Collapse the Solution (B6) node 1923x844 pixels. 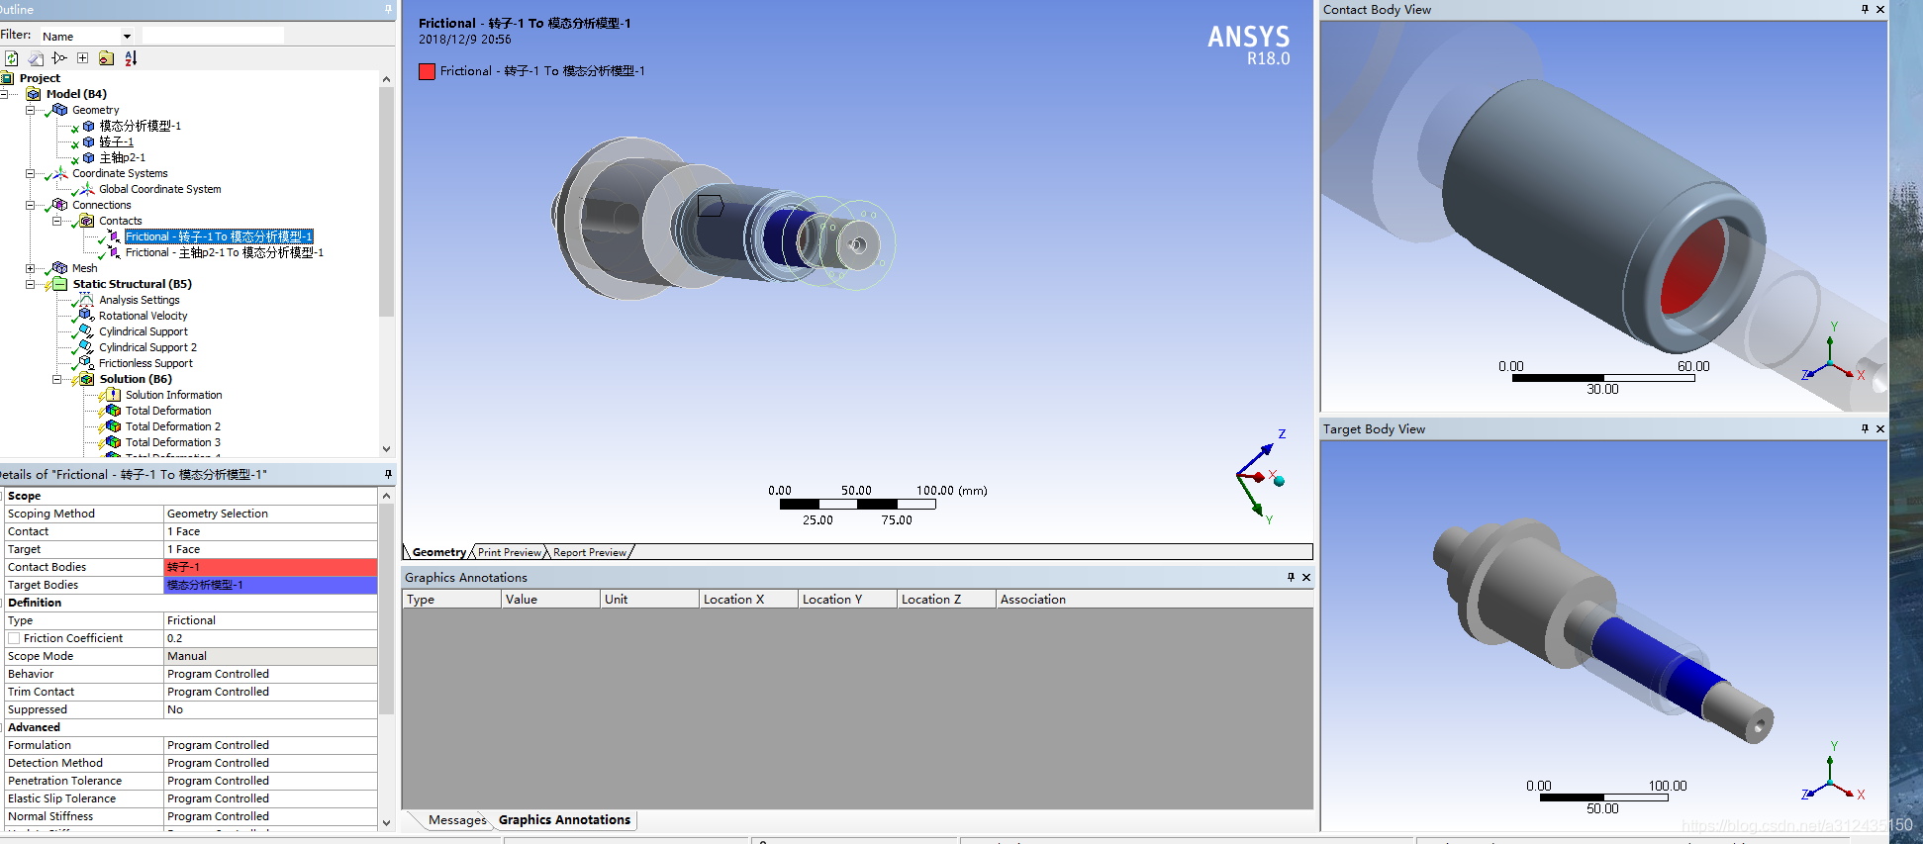pyautogui.click(x=56, y=379)
